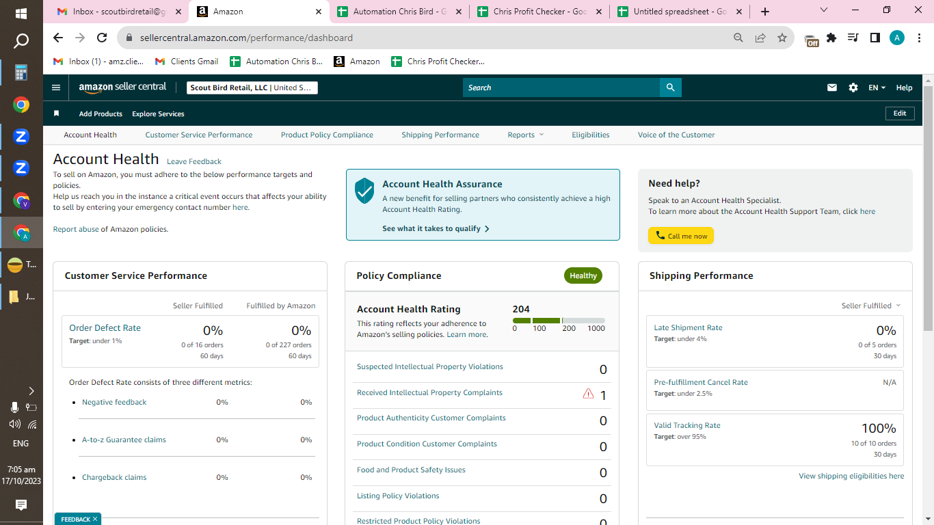Screen dimensions: 934x525
Task: Click Help in the header
Action: coord(904,87)
